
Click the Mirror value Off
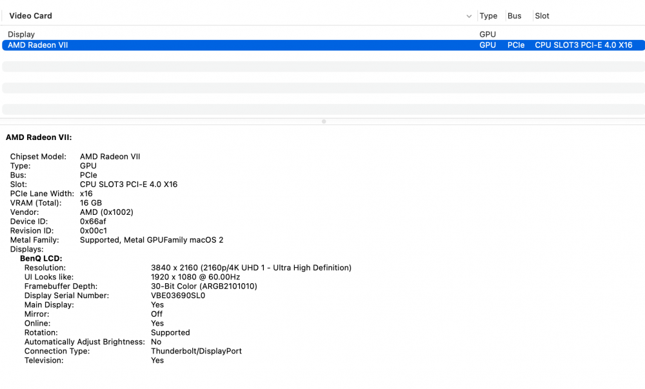pyautogui.click(x=157, y=314)
